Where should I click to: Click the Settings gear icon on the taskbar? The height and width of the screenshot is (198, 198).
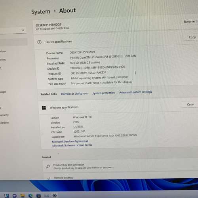pyautogui.click(x=55, y=195)
